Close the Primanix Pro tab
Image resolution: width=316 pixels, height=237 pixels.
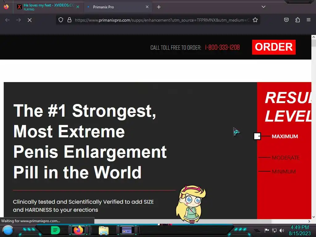147,7
